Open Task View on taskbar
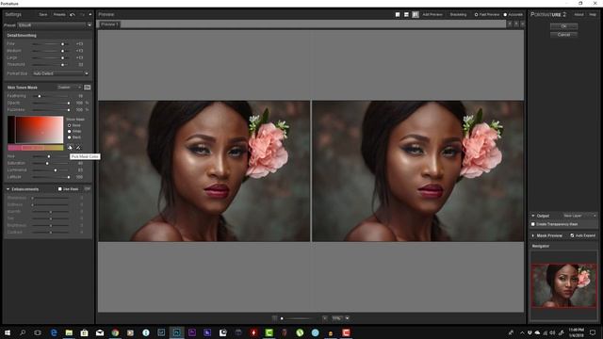The image size is (603, 339). point(38,332)
